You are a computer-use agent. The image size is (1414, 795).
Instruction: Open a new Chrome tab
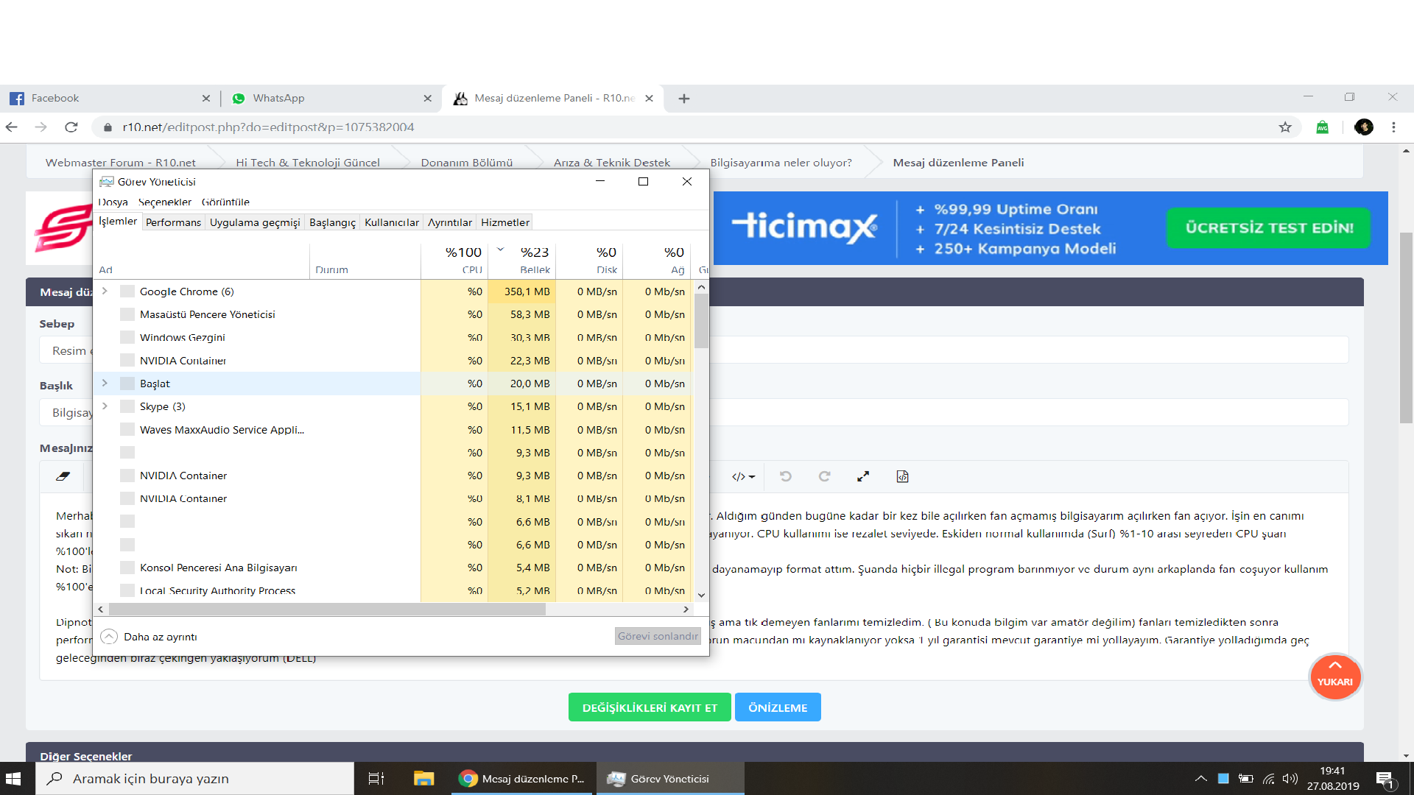click(684, 99)
